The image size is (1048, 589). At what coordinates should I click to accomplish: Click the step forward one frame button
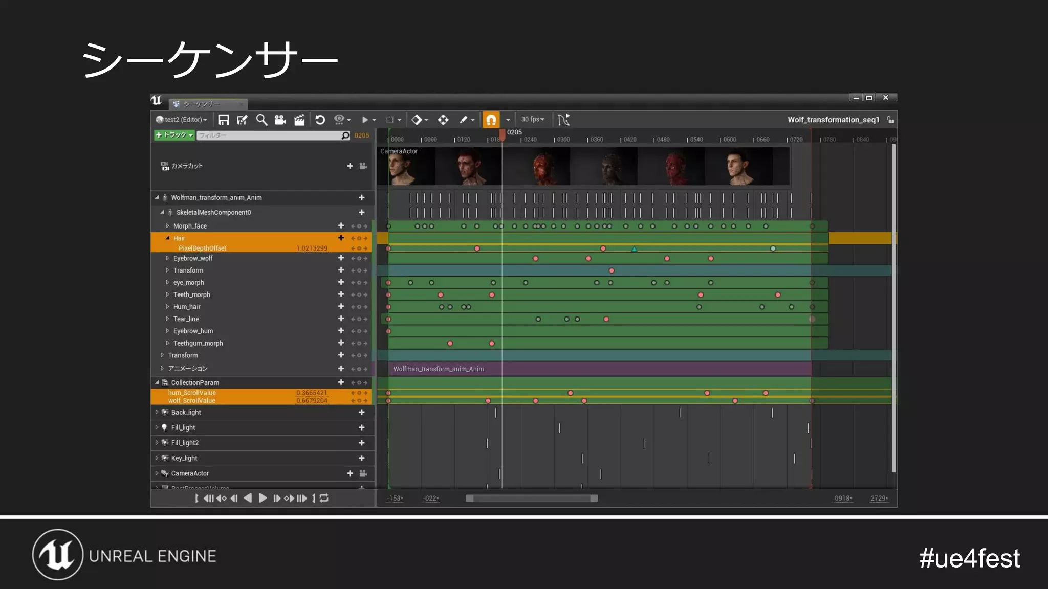[276, 498]
